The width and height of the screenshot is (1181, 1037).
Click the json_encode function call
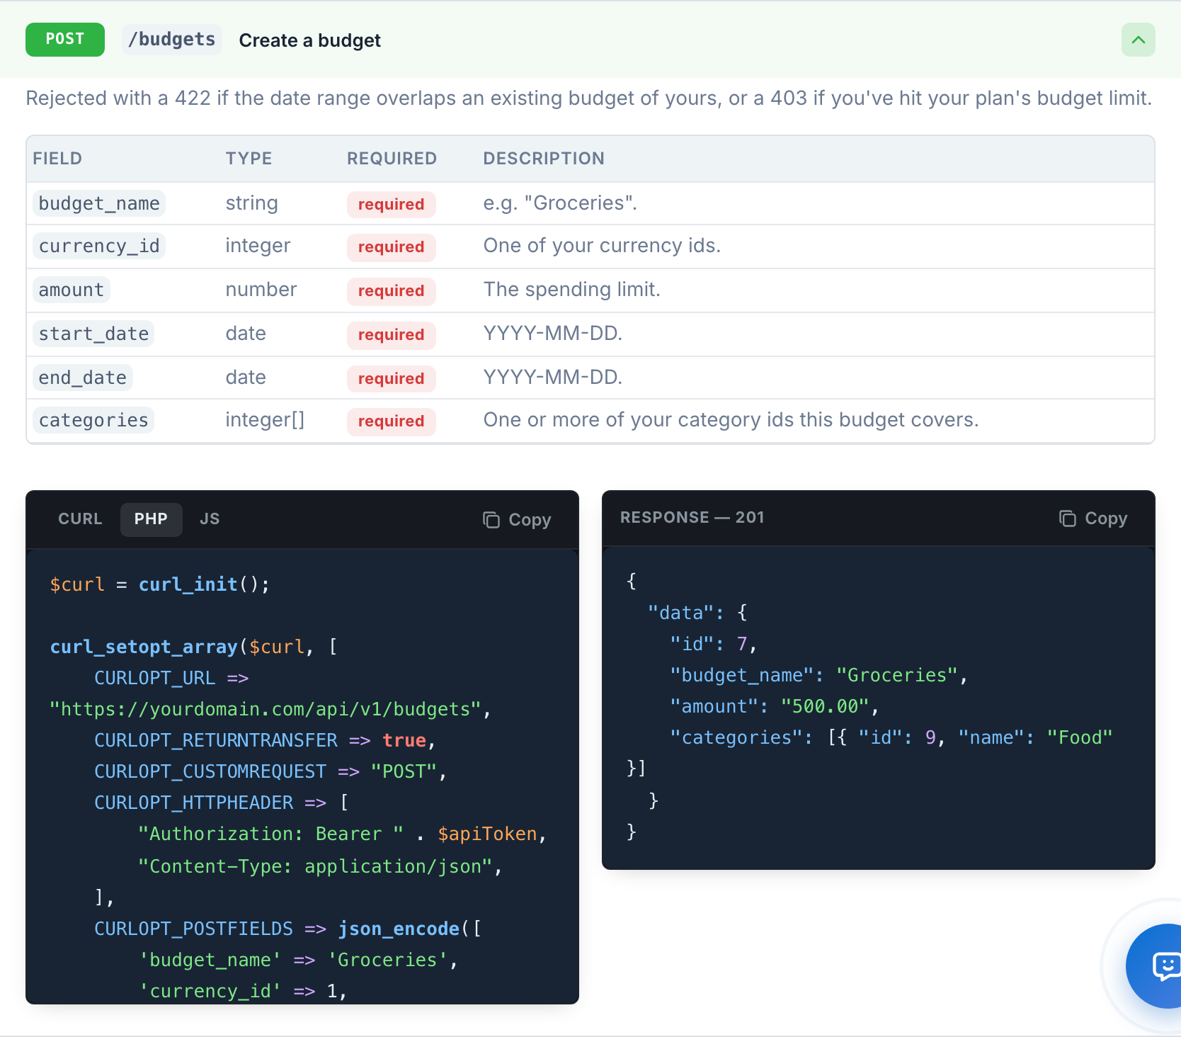coord(399,929)
